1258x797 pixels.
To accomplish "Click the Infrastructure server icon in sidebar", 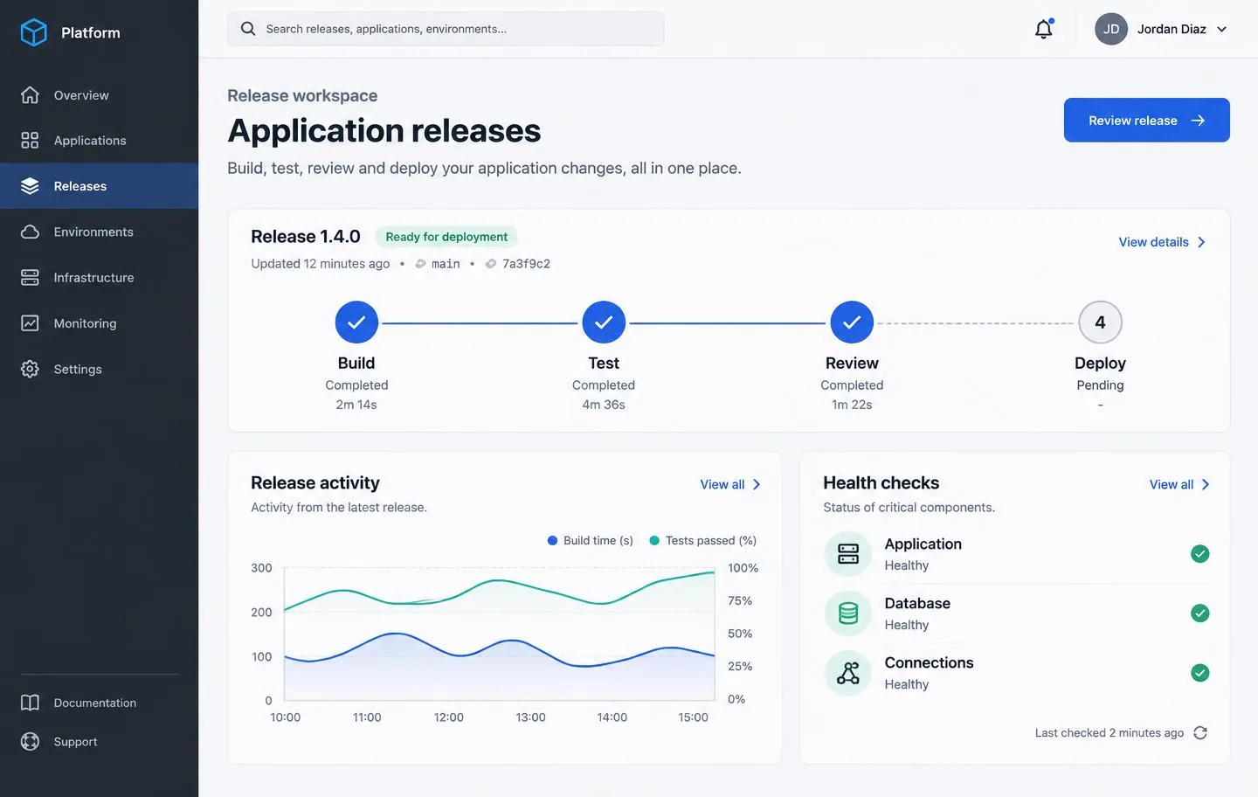I will [30, 278].
